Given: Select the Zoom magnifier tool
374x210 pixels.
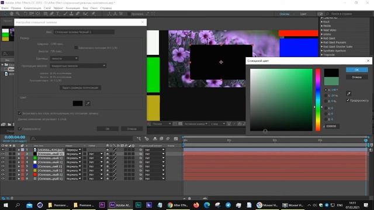Looking at the screenshot, I should (x=18, y=14).
